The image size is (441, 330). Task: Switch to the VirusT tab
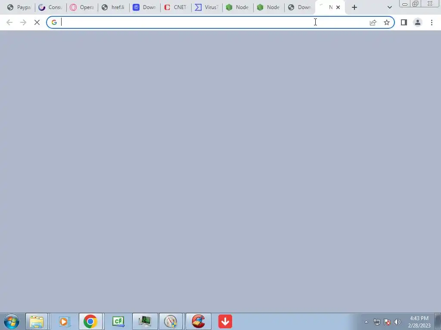(207, 7)
